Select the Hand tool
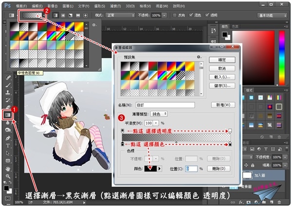 (8, 169)
